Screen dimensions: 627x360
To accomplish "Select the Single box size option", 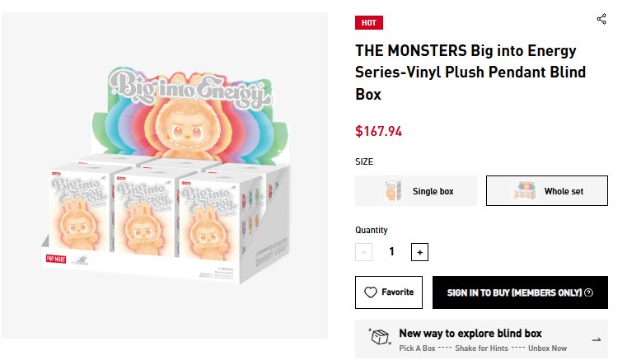I will [x=416, y=191].
